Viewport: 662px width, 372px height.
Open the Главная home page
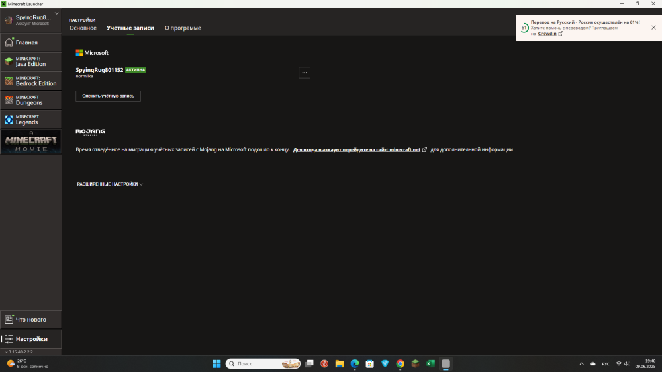click(x=31, y=42)
